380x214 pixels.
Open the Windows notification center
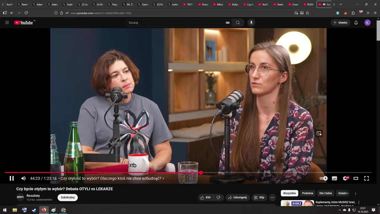(373, 210)
